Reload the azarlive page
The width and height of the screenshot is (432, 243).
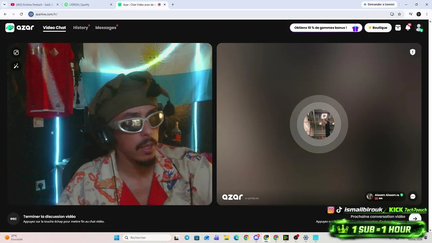(x=21, y=14)
